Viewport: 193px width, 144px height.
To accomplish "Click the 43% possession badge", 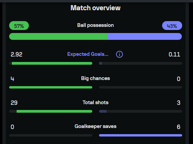I will (172, 26).
